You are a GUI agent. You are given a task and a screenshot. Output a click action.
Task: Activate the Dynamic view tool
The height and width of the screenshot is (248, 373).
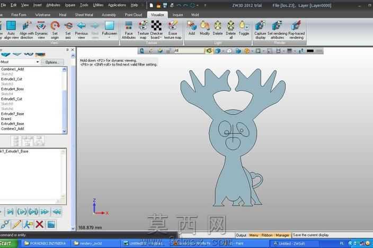41,30
